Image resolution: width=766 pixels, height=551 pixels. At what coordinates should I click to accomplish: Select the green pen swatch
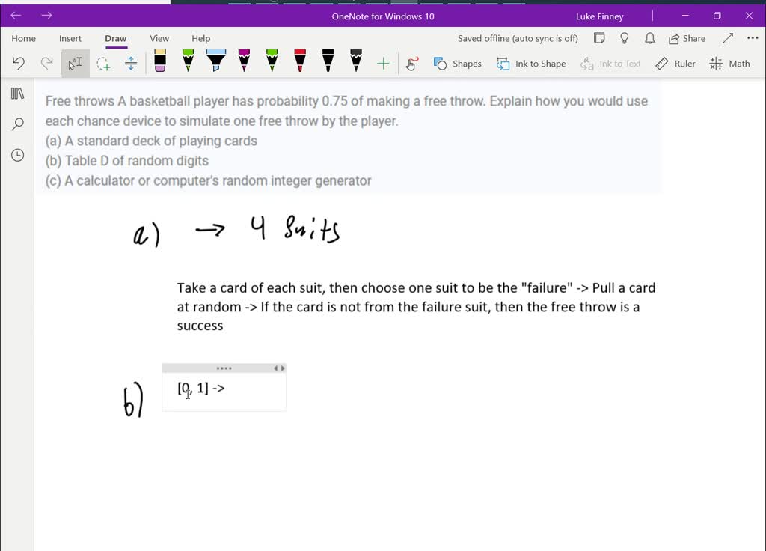(189, 63)
